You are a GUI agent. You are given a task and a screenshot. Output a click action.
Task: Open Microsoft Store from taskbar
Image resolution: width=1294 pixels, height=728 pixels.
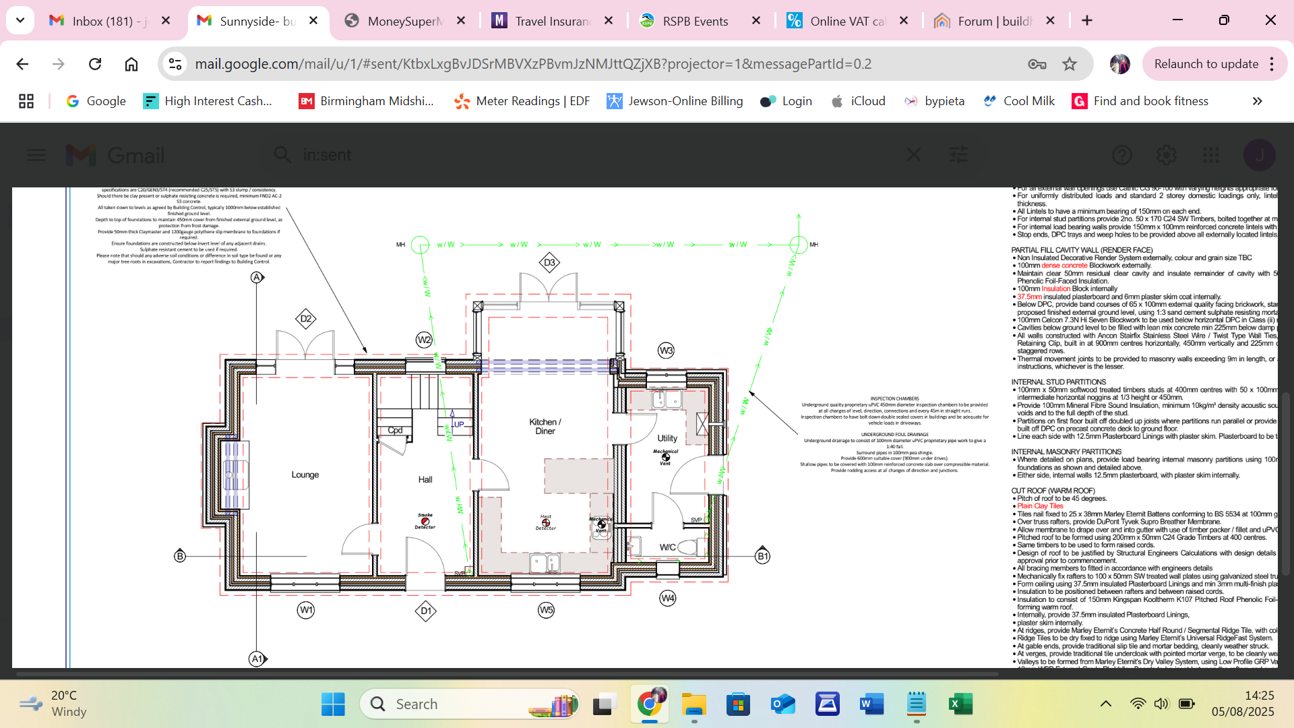click(x=739, y=704)
